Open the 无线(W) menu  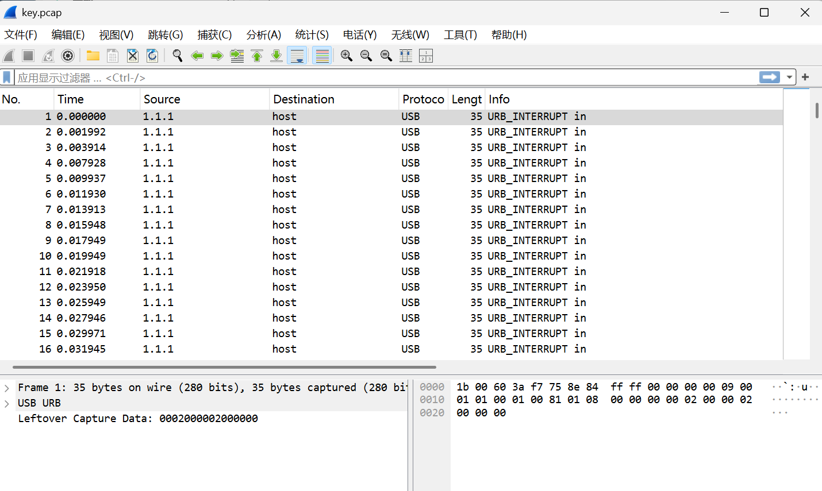tap(410, 35)
